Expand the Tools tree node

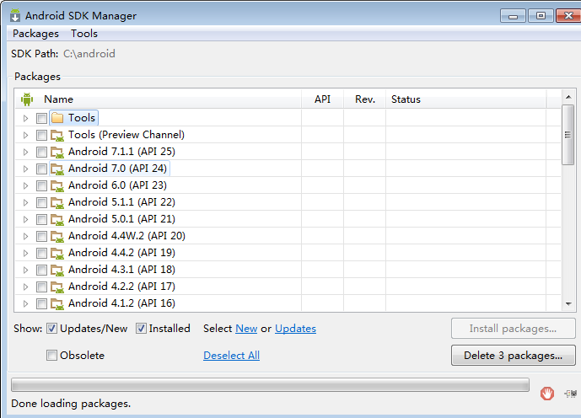pyautogui.click(x=25, y=118)
